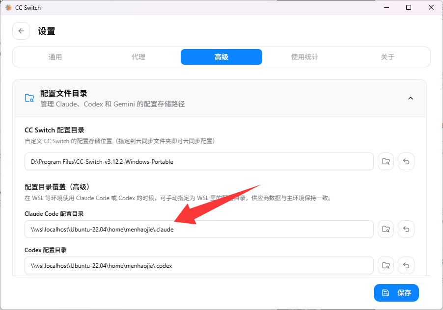Edit the Claude Code 配置目录 path field

point(199,229)
